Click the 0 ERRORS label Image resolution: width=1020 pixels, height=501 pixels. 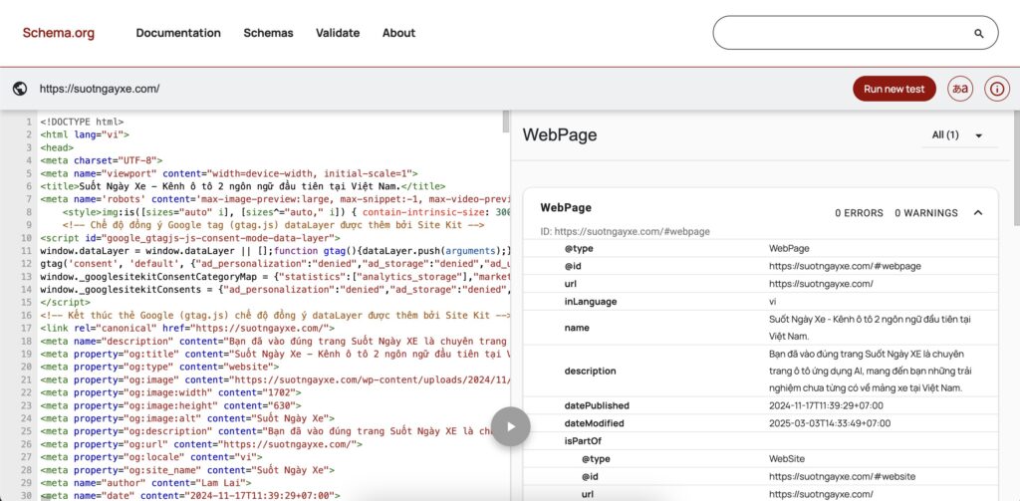(859, 213)
